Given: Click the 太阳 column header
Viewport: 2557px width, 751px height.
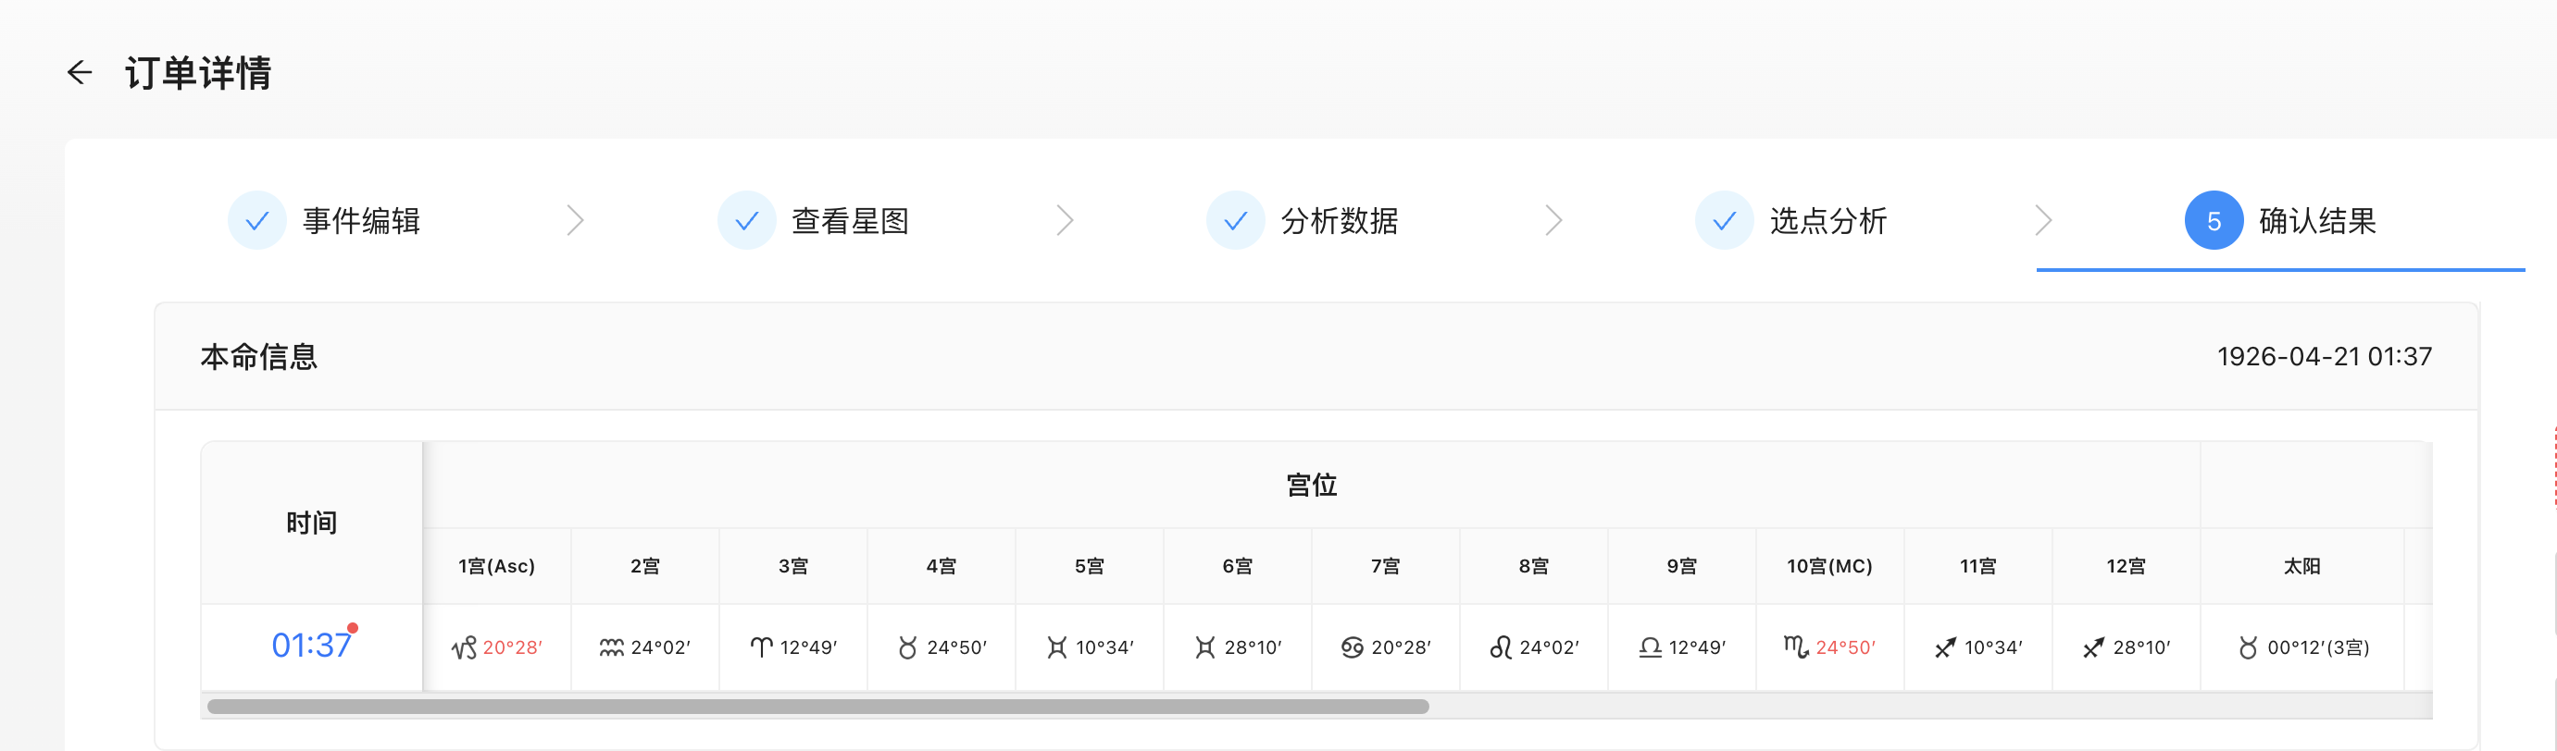Looking at the screenshot, I should coord(2301,566).
